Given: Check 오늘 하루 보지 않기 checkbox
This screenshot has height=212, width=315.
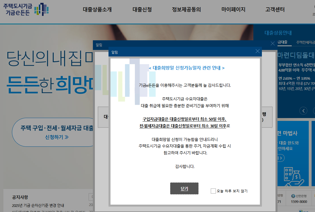Looking at the screenshot, I should (213, 191).
